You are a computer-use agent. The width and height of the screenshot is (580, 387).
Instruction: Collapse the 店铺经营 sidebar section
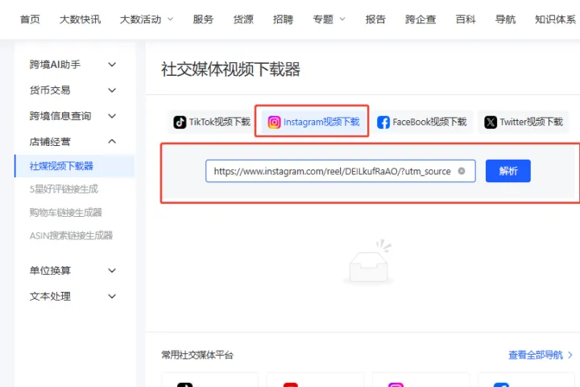[112, 141]
